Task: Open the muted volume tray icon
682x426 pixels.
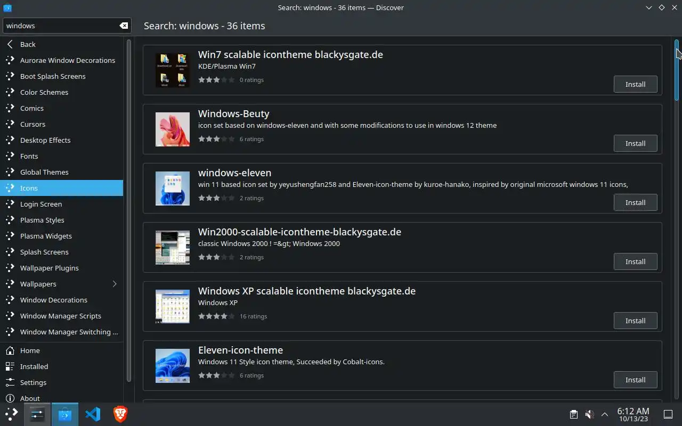Action: point(589,414)
